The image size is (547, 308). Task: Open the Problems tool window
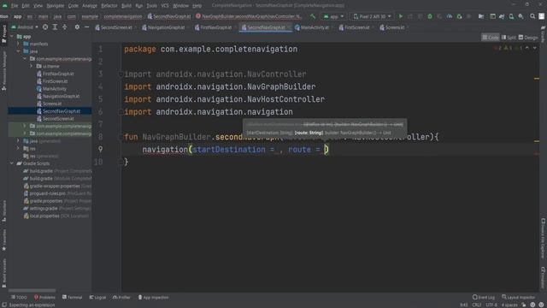44,297
